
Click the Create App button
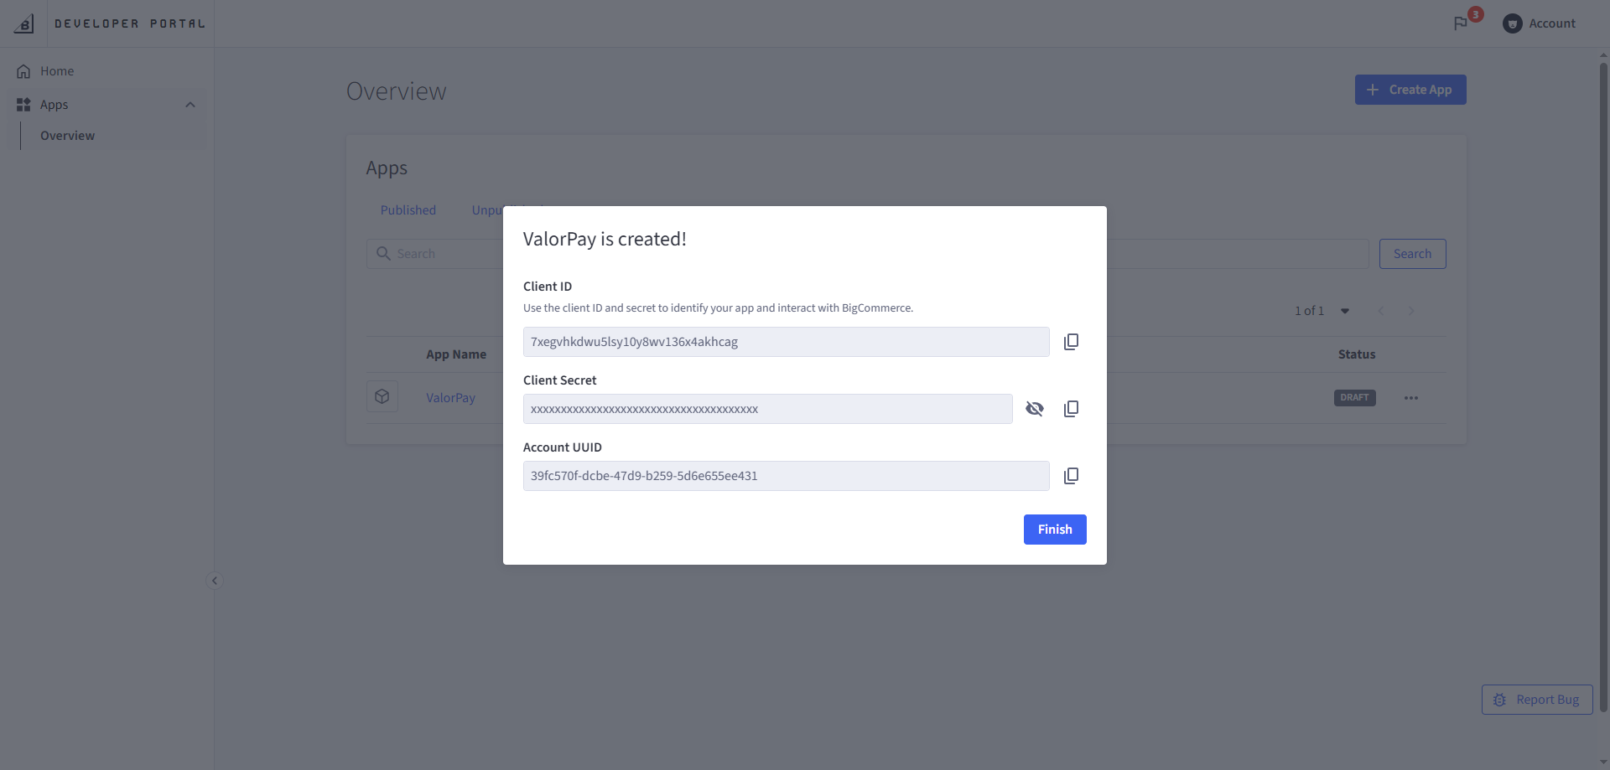[1410, 90]
